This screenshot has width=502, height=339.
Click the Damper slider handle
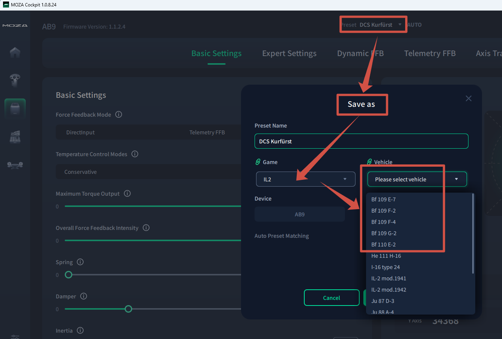point(128,309)
